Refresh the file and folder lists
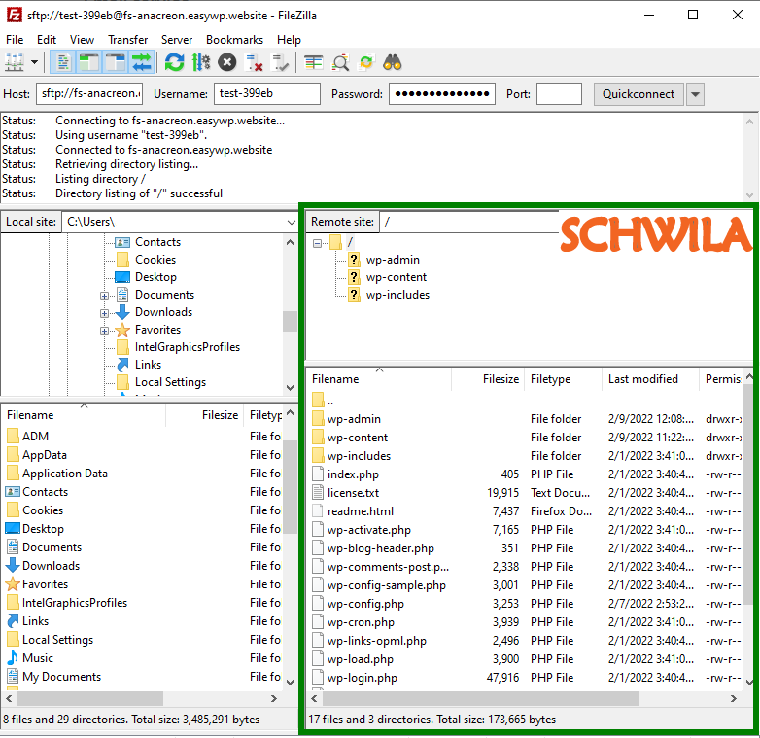 click(x=175, y=62)
